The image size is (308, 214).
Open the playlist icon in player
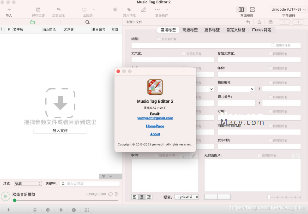(x=117, y=194)
